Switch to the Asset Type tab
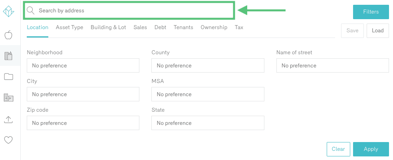Image resolution: width=393 pixels, height=160 pixels. [x=69, y=28]
